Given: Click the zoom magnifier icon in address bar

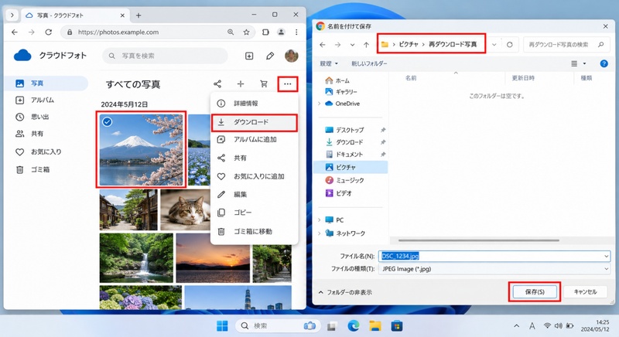Looking at the screenshot, I should pos(231,32).
